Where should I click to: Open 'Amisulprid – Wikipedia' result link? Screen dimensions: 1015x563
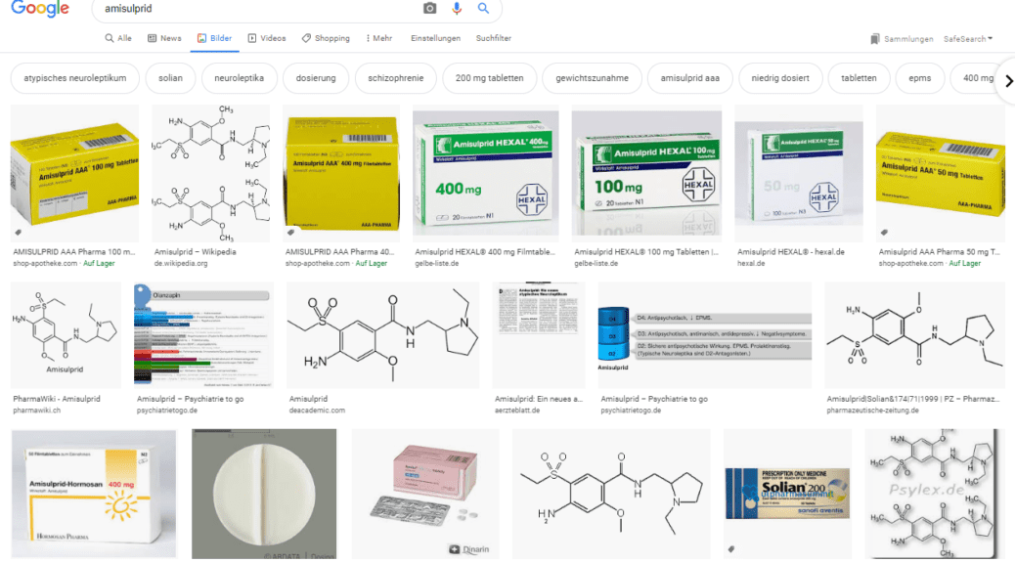(195, 252)
